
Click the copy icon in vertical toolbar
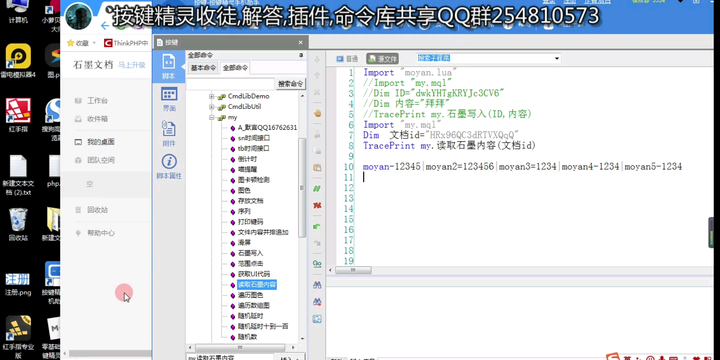click(317, 151)
